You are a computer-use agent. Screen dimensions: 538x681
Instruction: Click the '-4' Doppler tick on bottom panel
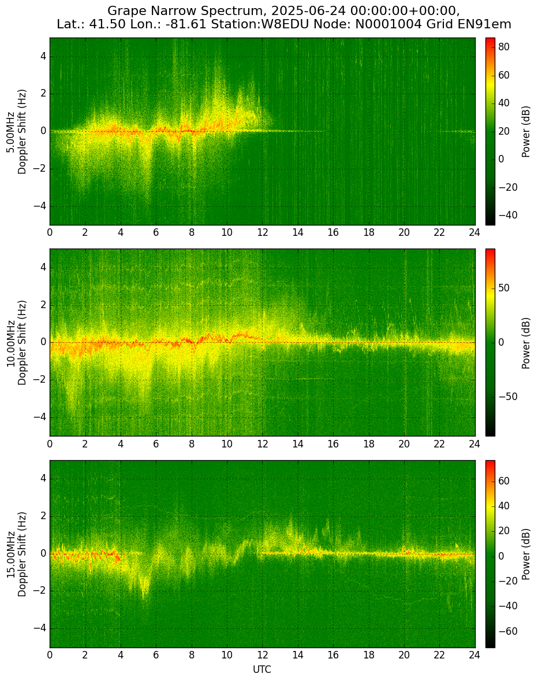click(x=41, y=628)
